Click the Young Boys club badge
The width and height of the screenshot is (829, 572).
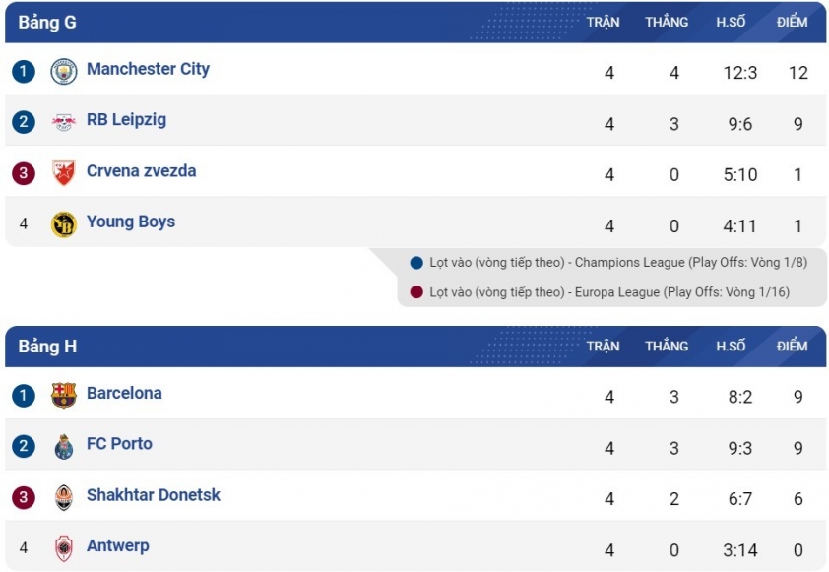coord(63,224)
